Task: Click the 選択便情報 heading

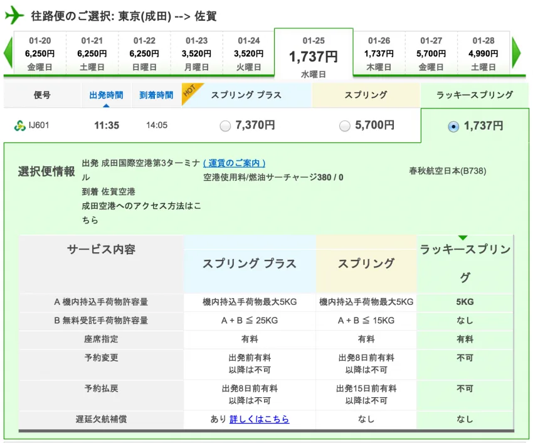Action: [46, 171]
